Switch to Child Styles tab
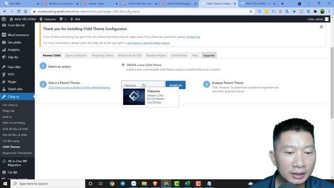 click(178, 55)
